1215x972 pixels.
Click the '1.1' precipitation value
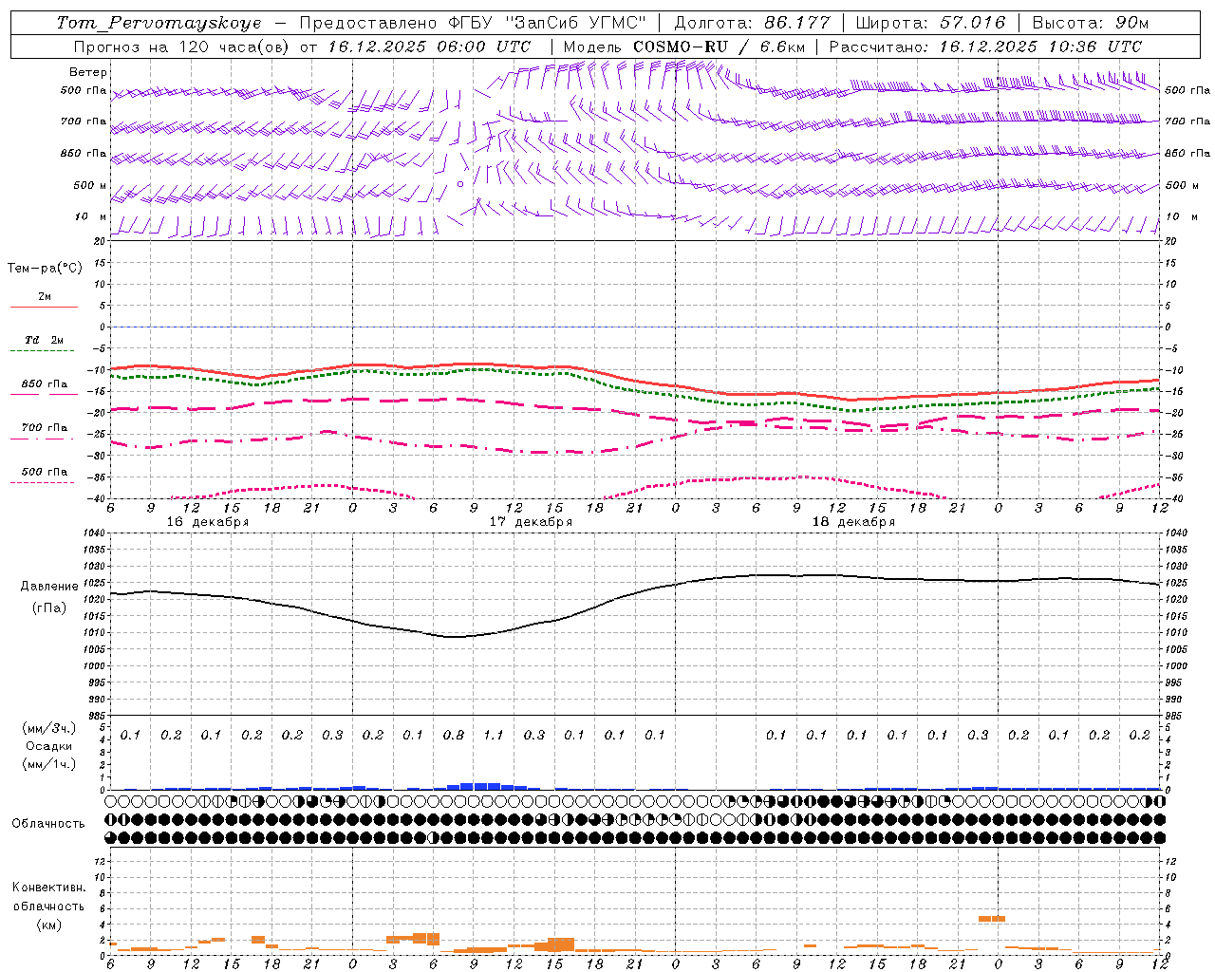(x=494, y=735)
